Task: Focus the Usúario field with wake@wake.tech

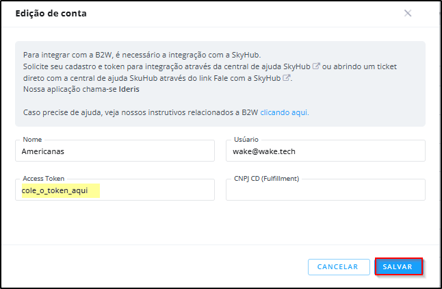Action: point(326,151)
